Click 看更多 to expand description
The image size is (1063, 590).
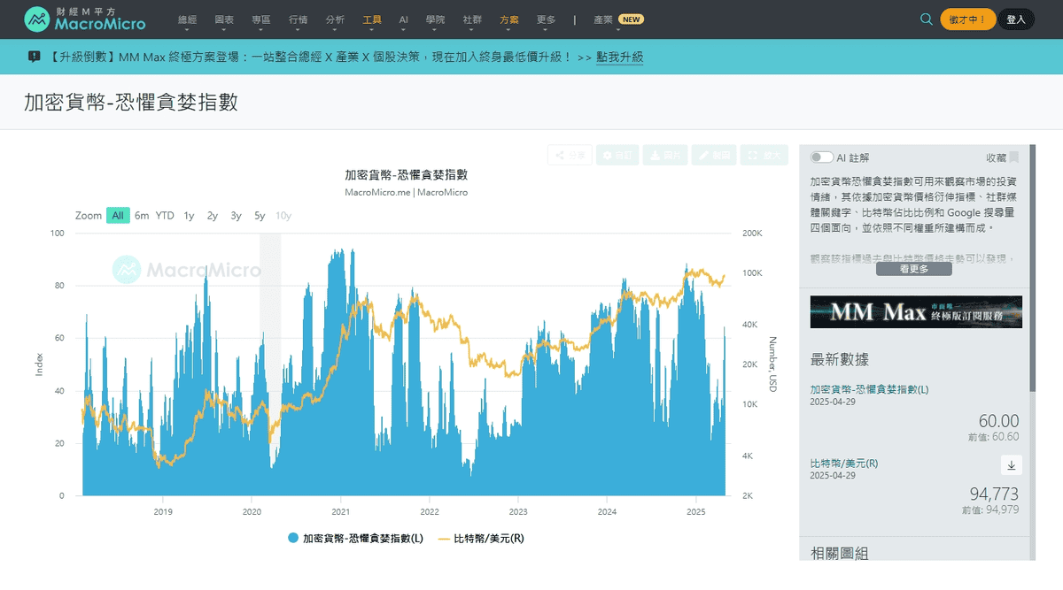tap(914, 269)
